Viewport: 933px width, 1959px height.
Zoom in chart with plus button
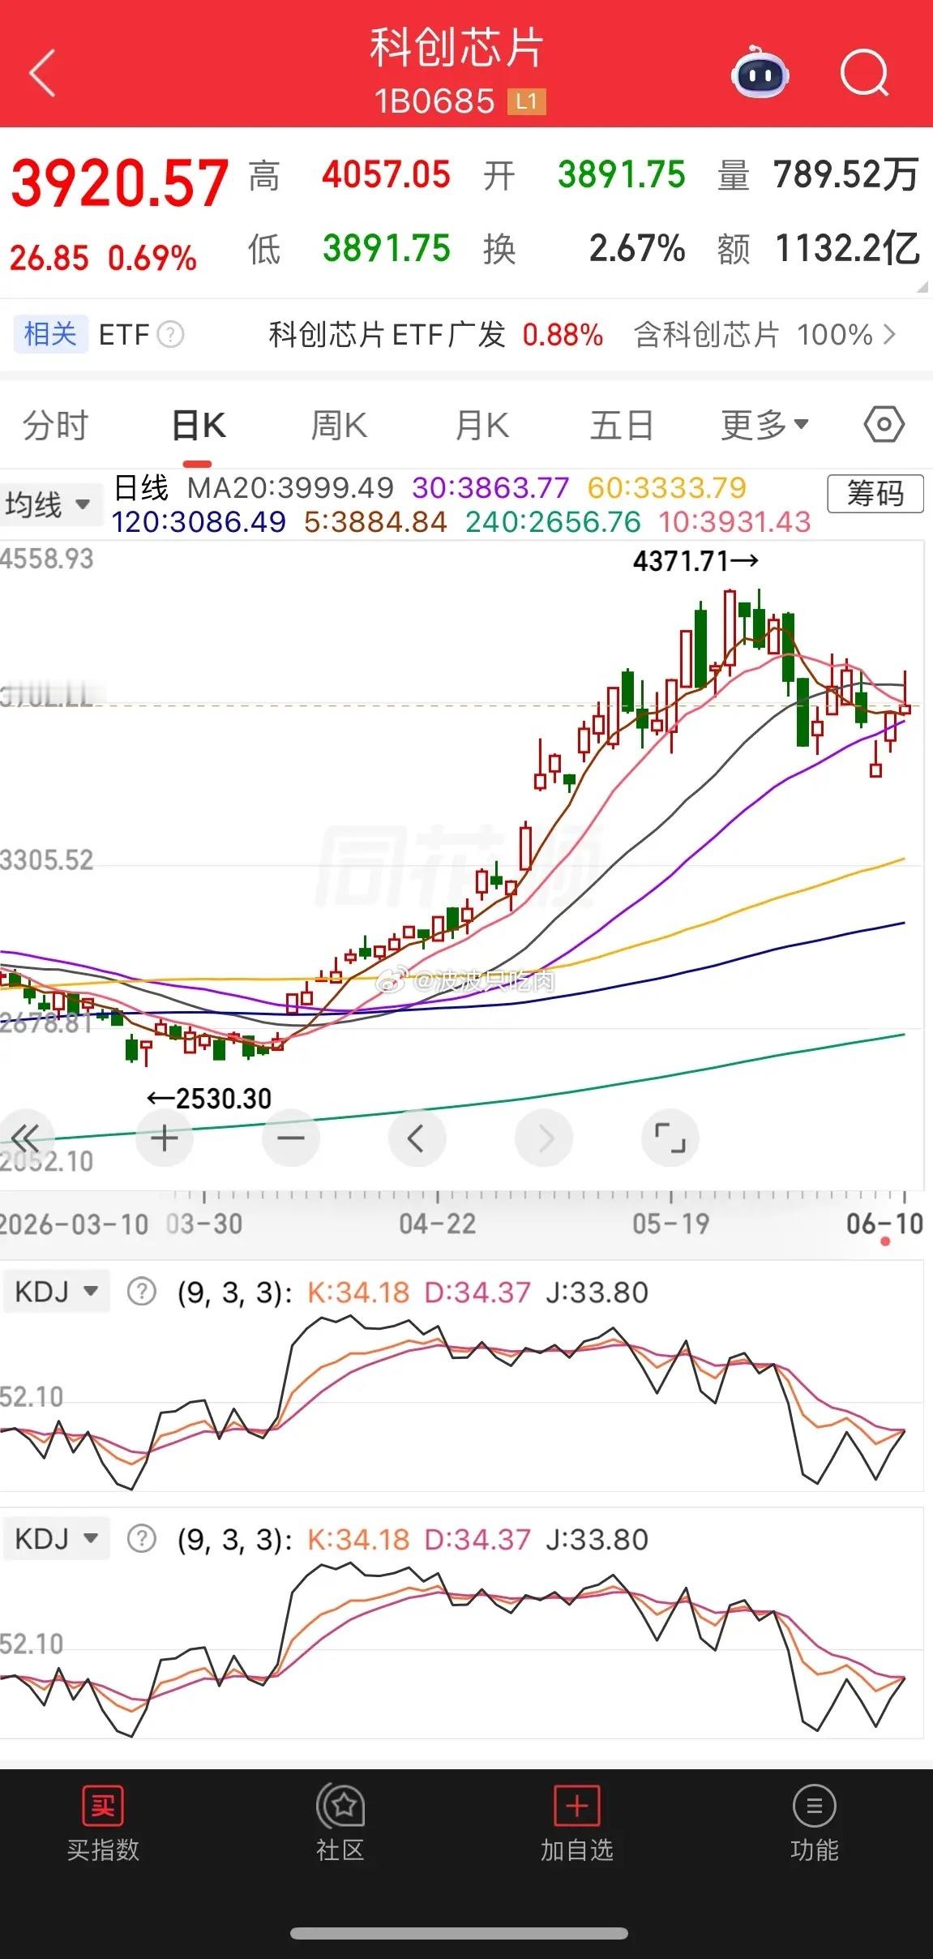tap(165, 1138)
